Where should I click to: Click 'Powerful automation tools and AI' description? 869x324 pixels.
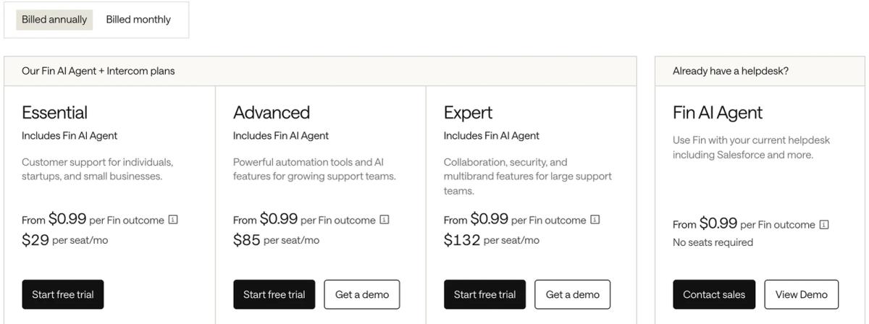coord(314,169)
